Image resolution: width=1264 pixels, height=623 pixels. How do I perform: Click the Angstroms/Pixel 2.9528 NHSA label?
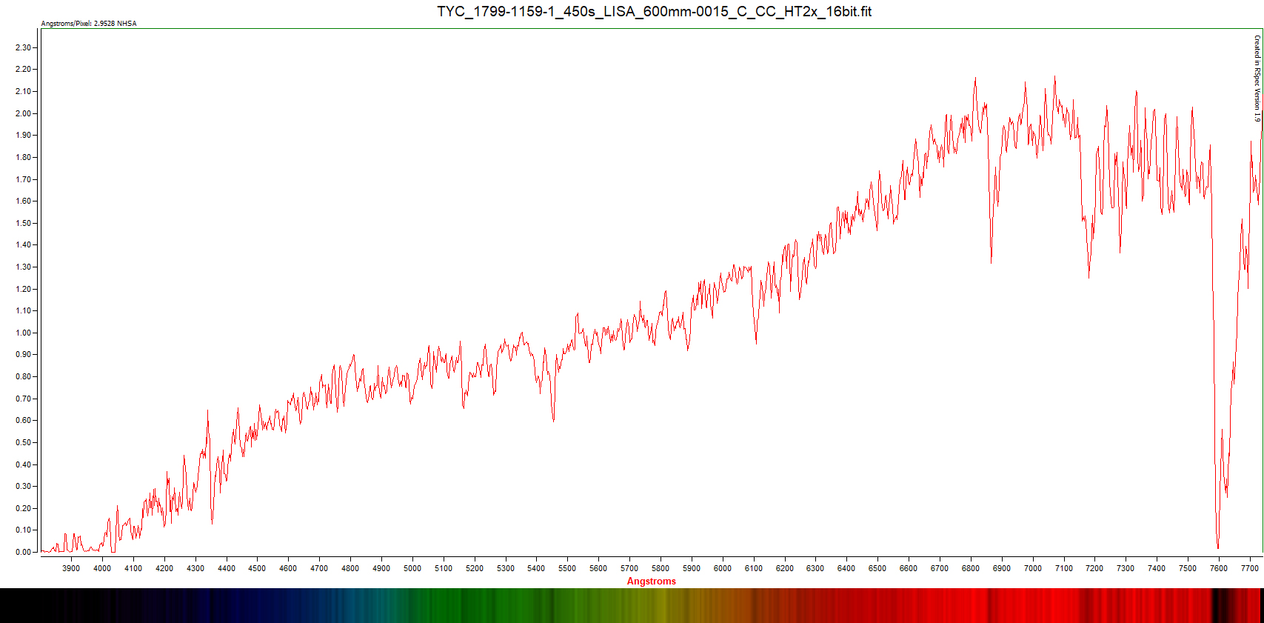[x=88, y=24]
